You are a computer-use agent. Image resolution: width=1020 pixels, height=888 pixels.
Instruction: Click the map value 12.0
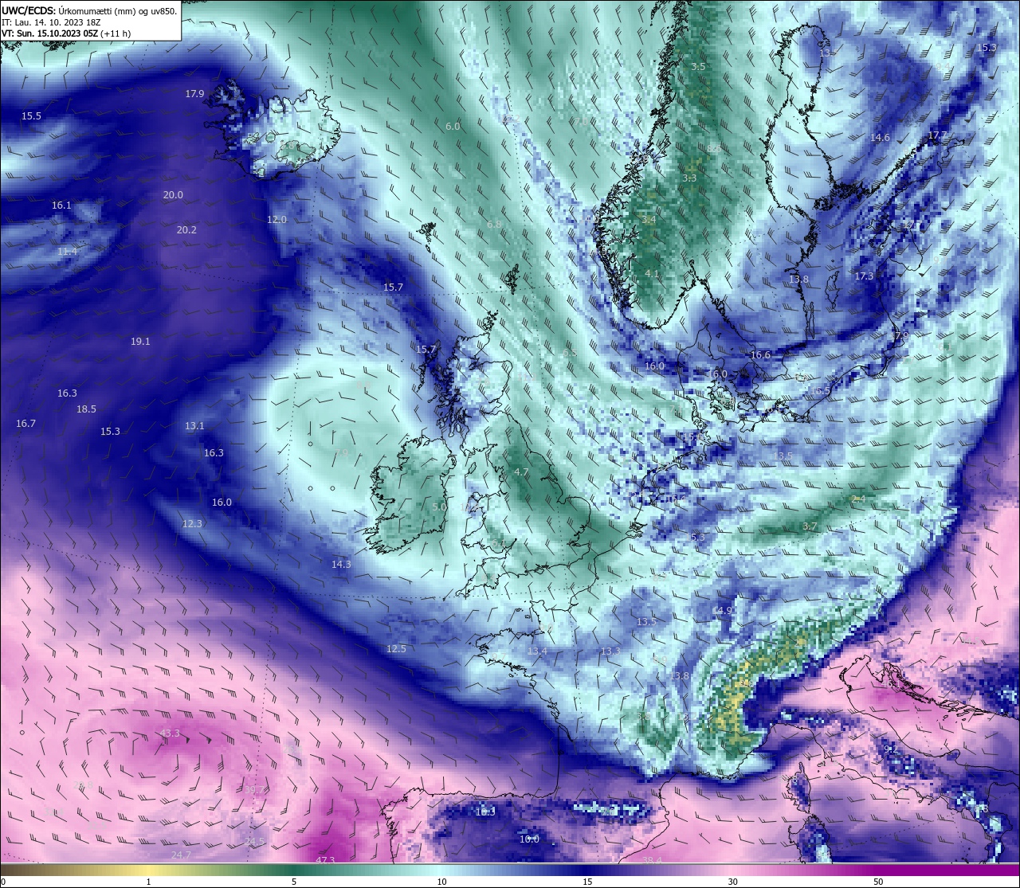click(x=277, y=220)
